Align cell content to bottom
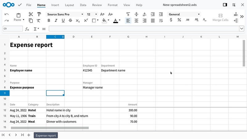This screenshot has height=139, width=247. click(144, 14)
